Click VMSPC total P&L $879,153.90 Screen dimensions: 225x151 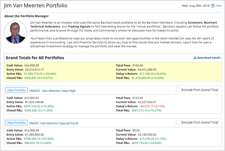point(146,143)
